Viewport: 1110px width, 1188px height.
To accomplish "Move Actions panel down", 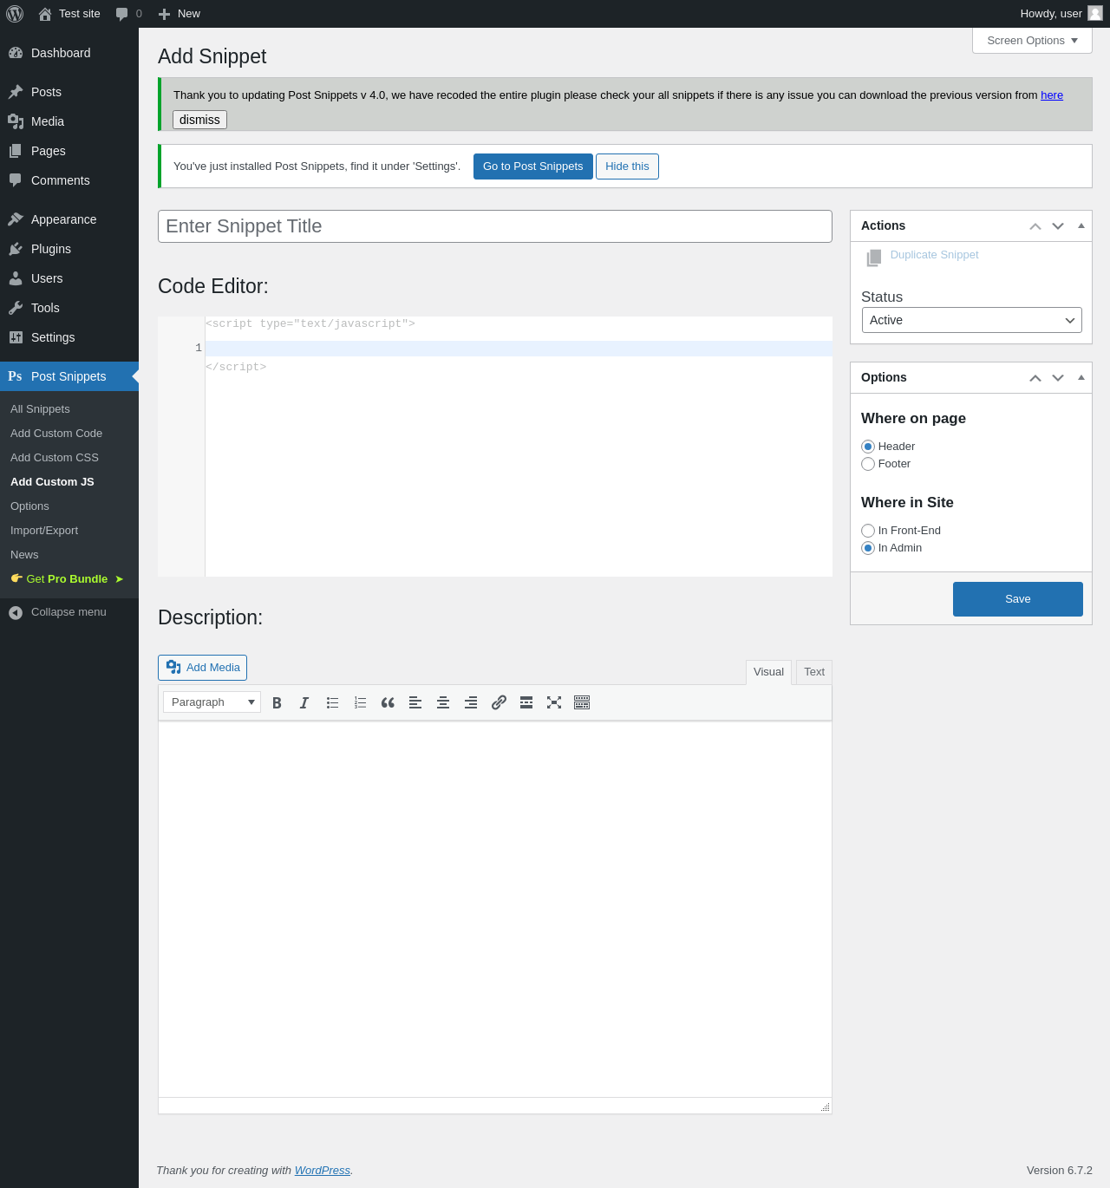I will pos(1058,226).
